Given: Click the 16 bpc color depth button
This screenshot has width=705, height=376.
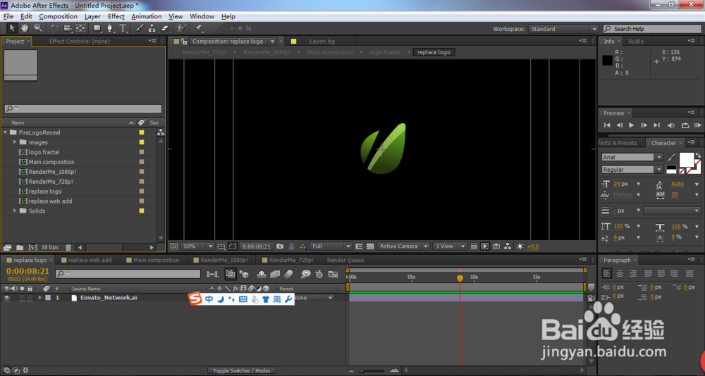Looking at the screenshot, I should [50, 248].
